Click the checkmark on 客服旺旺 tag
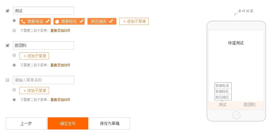The image size is (271, 132). [81, 21]
